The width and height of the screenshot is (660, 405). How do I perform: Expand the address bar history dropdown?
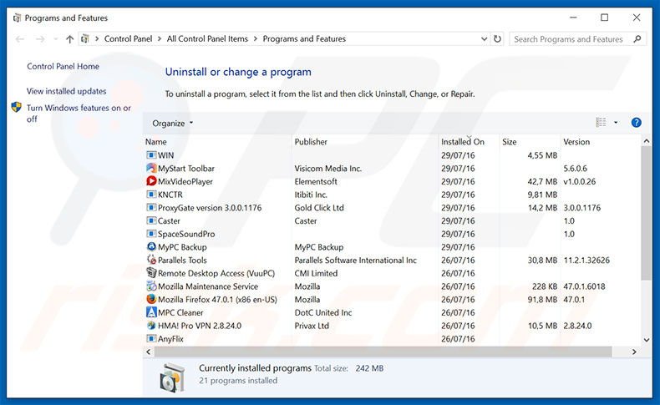click(484, 38)
